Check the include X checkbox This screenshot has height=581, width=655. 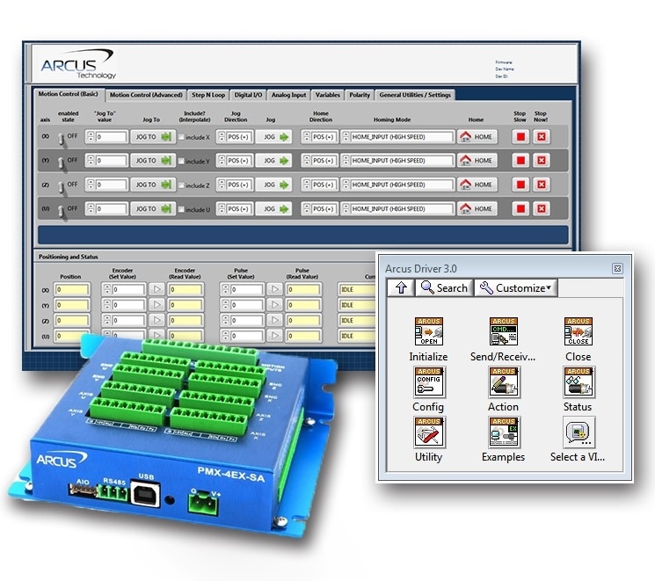(x=181, y=137)
